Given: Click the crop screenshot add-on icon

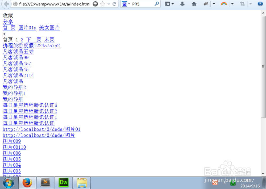Looking at the screenshot, I should [x=242, y=4].
